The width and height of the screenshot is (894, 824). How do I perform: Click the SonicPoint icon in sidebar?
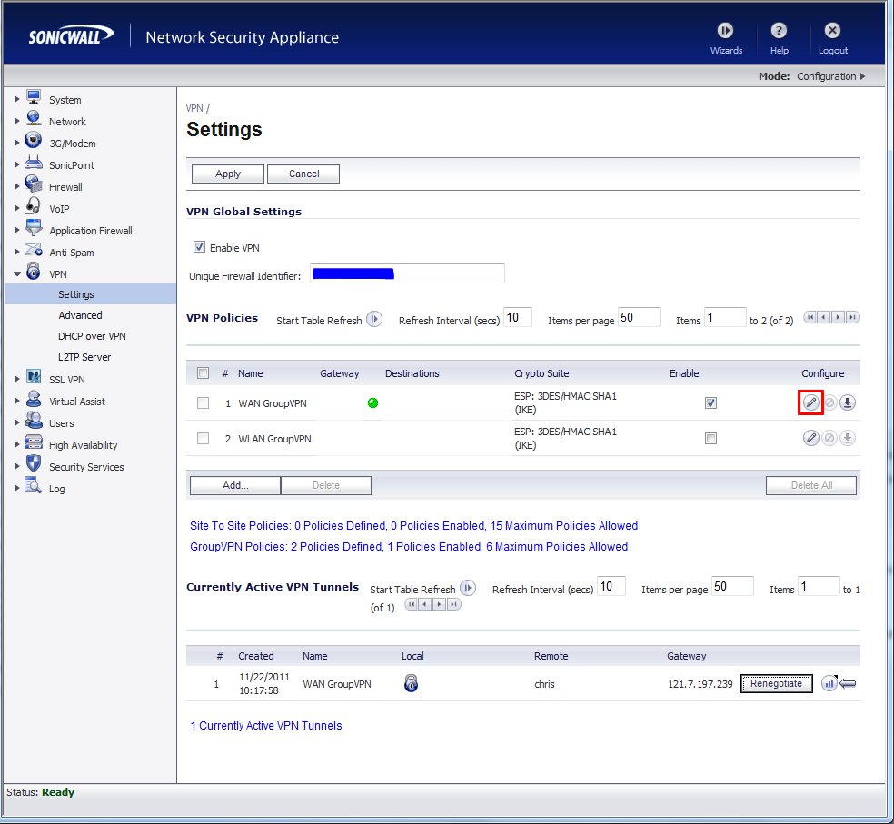(x=34, y=163)
